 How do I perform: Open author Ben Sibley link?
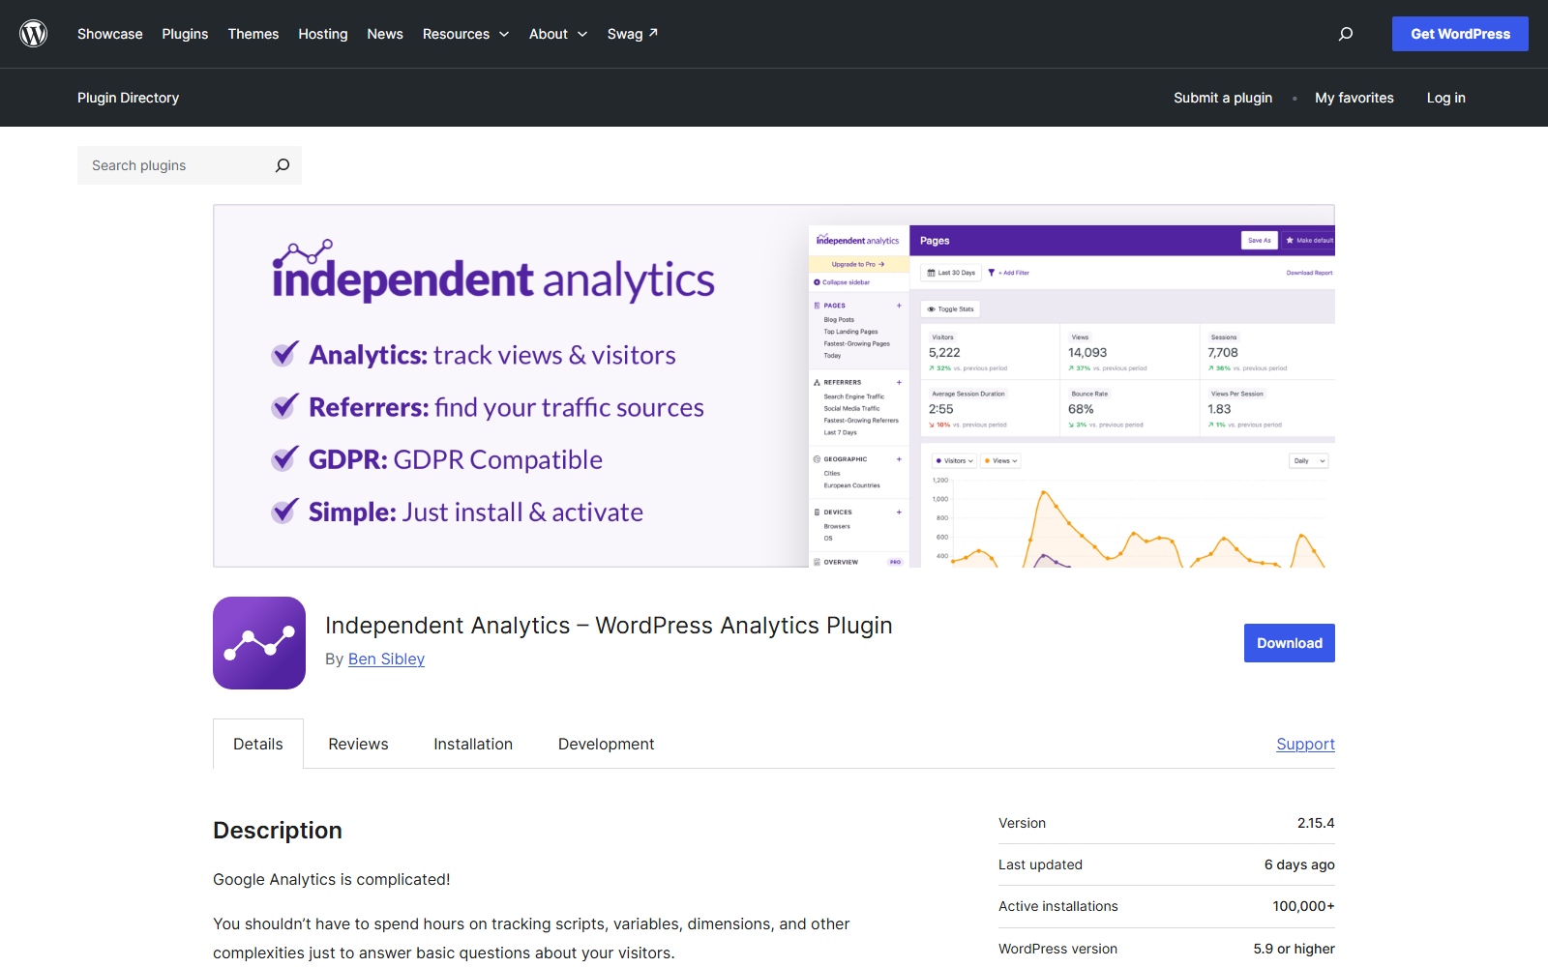click(x=386, y=659)
